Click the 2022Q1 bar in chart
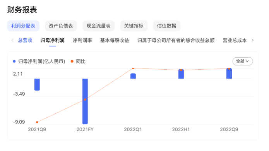The height and width of the screenshot is (151, 269). (133, 76)
